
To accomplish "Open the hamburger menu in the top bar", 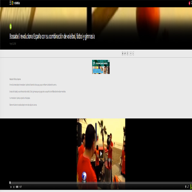I will [10, 3].
